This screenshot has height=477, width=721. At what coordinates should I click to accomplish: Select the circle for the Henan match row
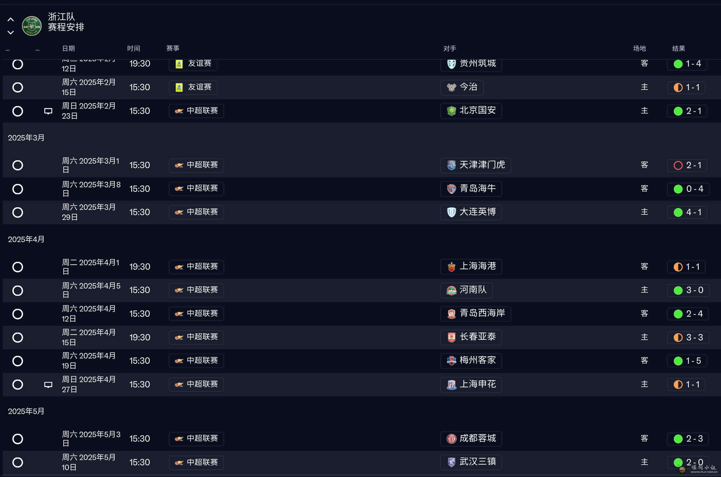18,291
